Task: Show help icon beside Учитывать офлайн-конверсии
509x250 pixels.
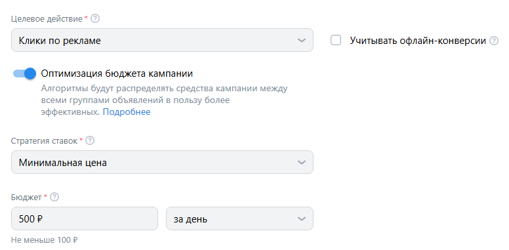Action: click(494, 41)
